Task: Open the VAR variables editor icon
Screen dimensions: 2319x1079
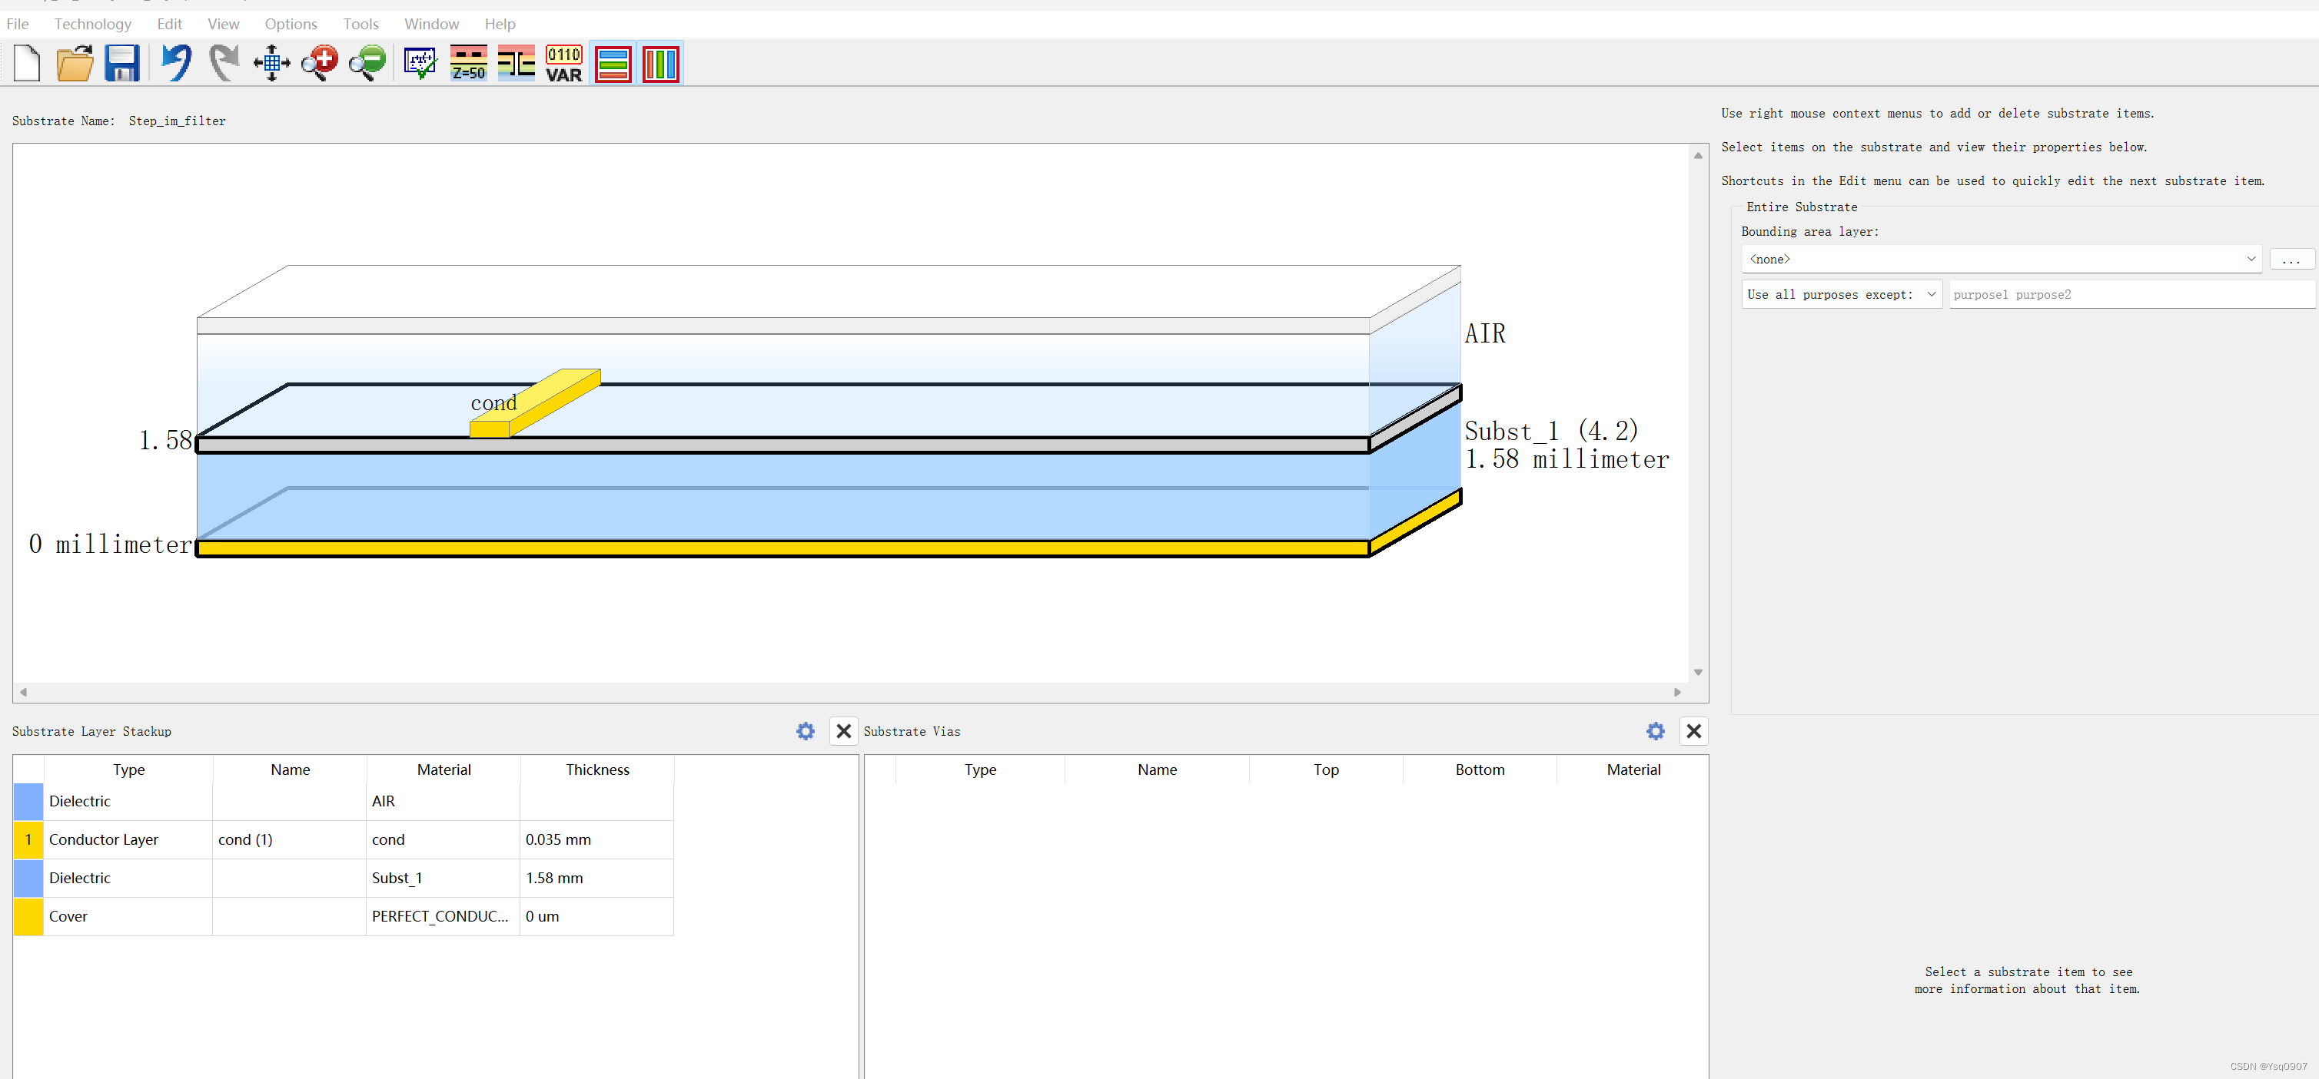Action: (x=563, y=64)
